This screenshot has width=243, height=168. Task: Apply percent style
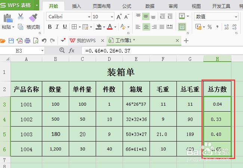pos(210,27)
